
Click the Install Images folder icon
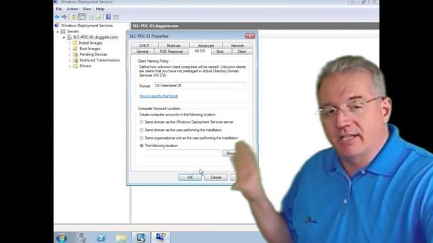(x=75, y=43)
